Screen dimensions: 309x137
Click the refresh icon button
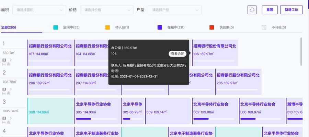pyautogui.click(x=252, y=10)
